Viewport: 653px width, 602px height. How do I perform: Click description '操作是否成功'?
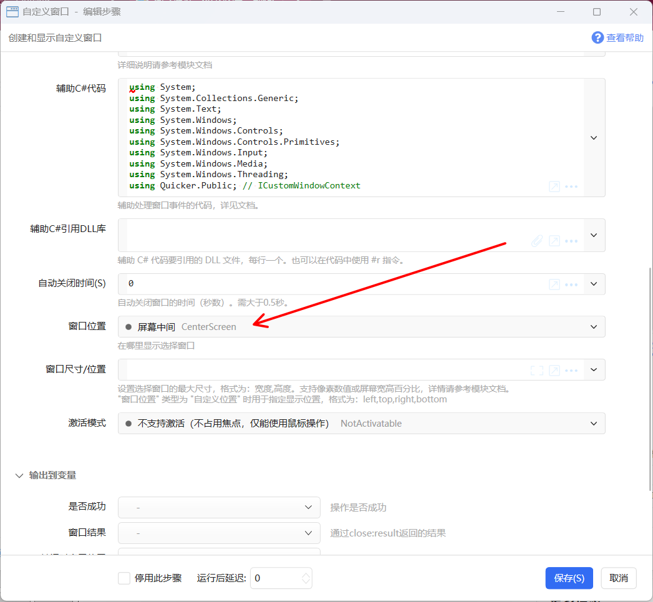point(358,507)
